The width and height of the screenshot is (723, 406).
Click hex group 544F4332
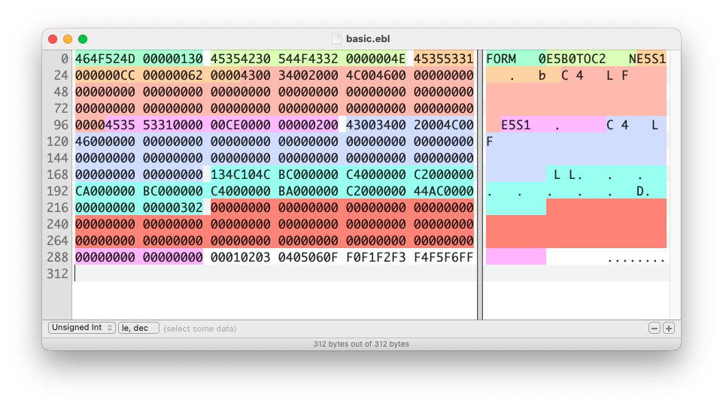(308, 59)
